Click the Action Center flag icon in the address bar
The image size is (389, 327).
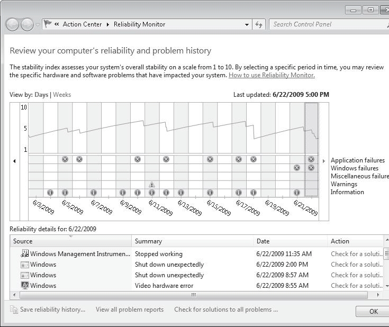tap(48, 24)
